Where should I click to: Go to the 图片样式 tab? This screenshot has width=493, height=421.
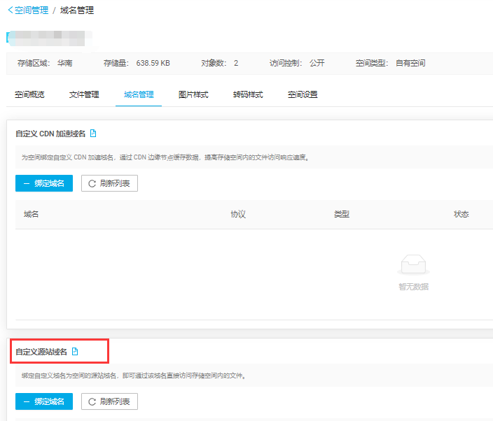tap(193, 94)
